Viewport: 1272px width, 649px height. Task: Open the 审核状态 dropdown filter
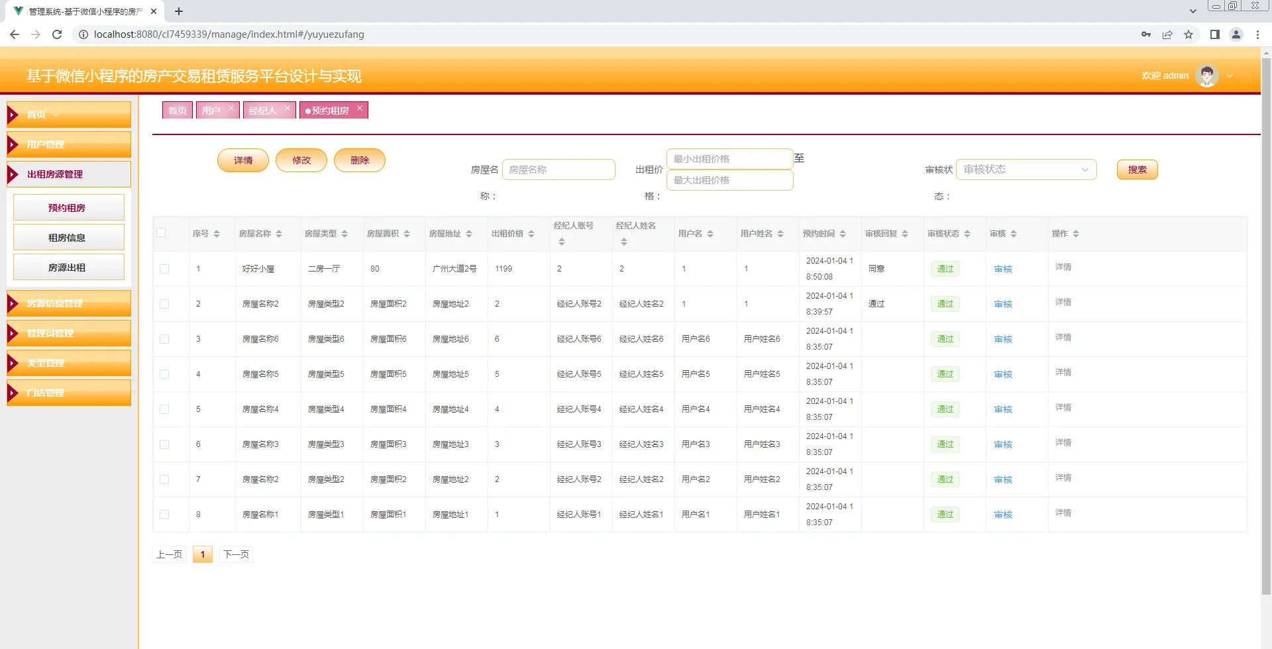pyautogui.click(x=1026, y=170)
